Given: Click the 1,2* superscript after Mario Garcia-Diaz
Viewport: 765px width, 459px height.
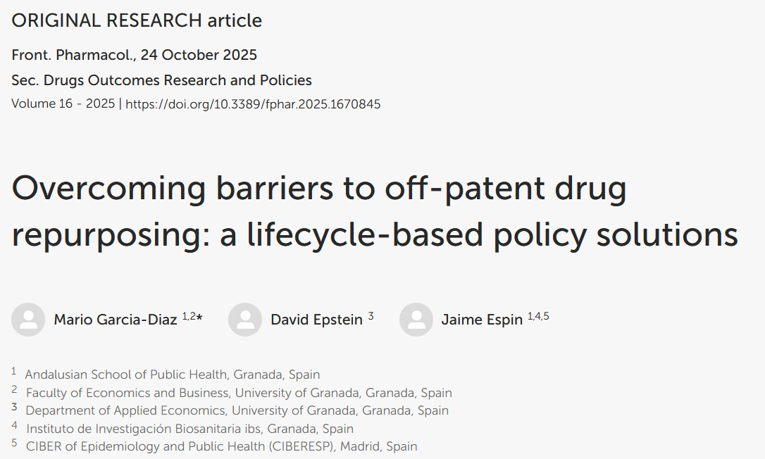Looking at the screenshot, I should 192,317.
